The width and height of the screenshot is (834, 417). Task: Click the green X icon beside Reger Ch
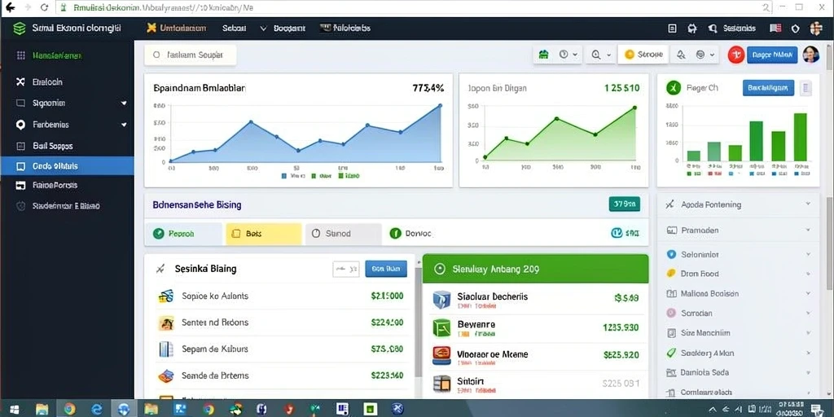674,88
